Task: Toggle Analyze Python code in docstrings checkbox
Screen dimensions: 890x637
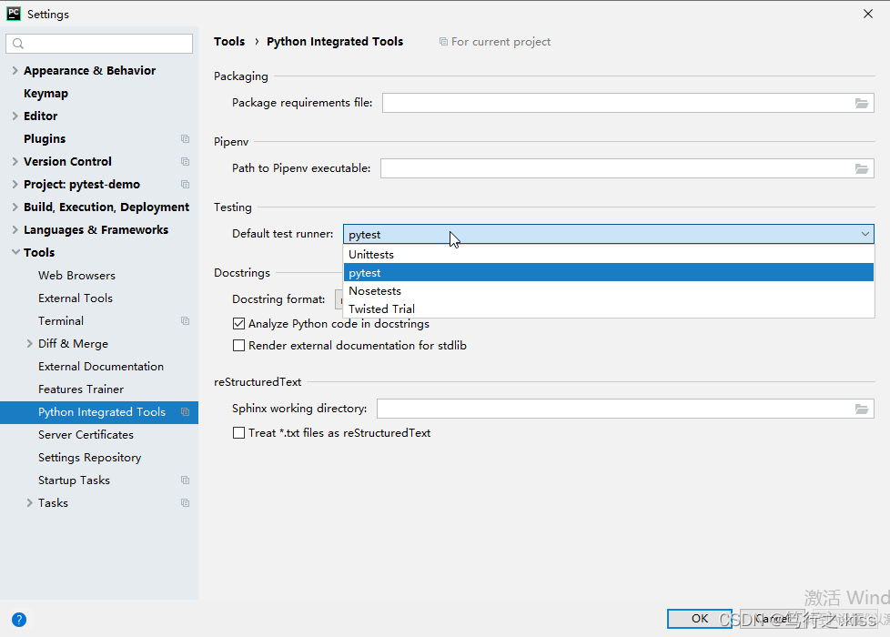Action: [x=239, y=324]
